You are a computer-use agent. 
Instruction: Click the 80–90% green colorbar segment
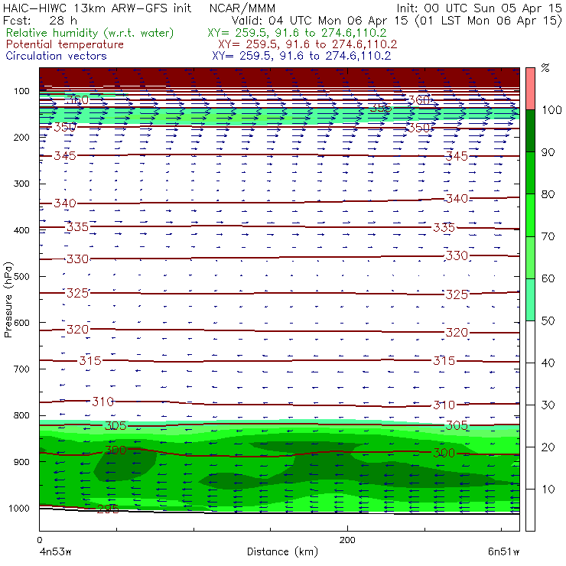(x=530, y=173)
